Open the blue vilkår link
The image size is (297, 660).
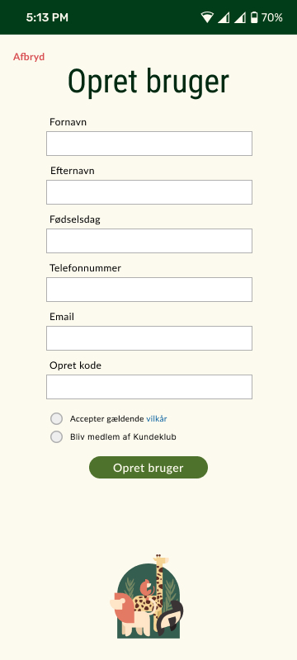157,419
